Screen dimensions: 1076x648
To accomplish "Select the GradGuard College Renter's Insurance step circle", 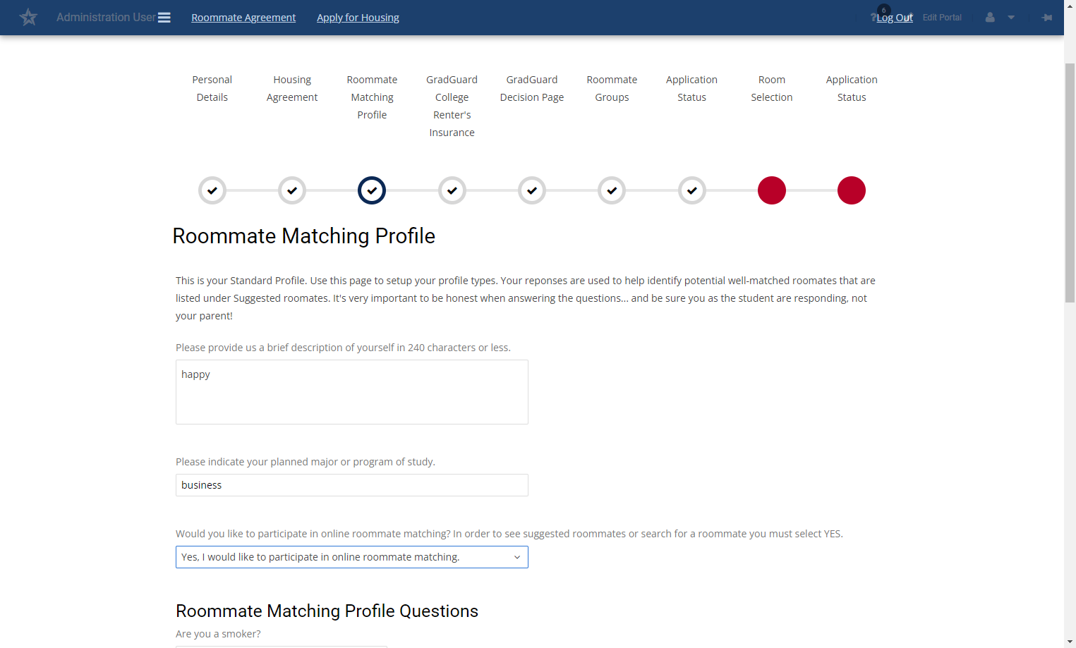I will pyautogui.click(x=452, y=190).
